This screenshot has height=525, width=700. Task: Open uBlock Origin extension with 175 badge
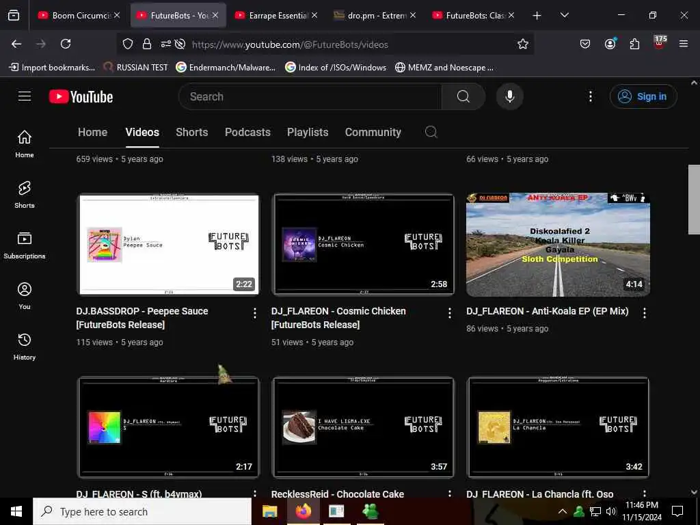[660, 42]
